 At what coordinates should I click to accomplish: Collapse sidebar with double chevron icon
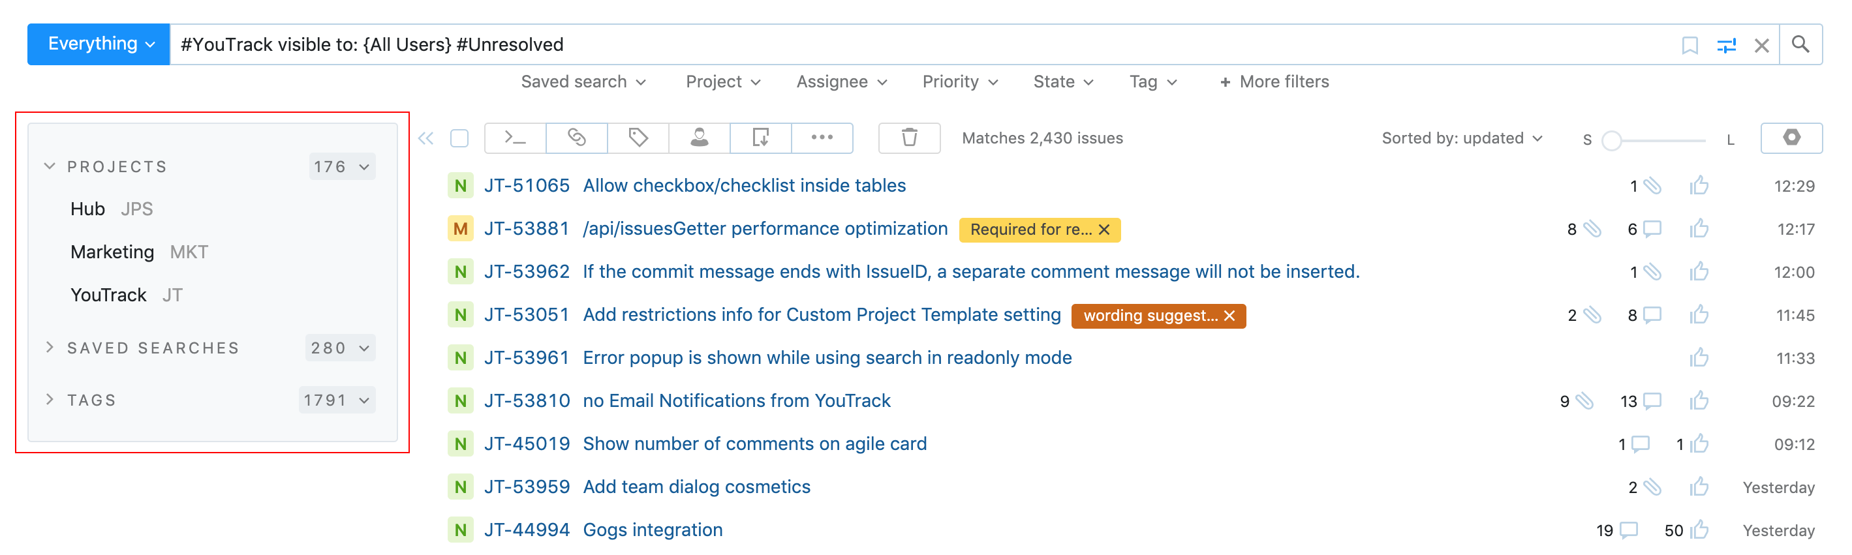click(425, 138)
